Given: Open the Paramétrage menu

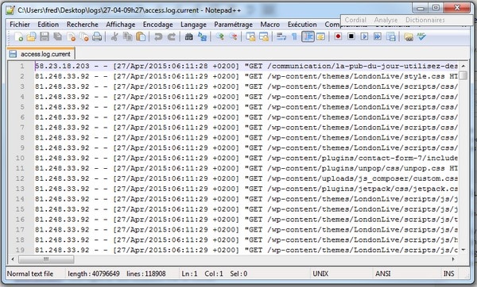Looking at the screenshot, I should click(233, 25).
